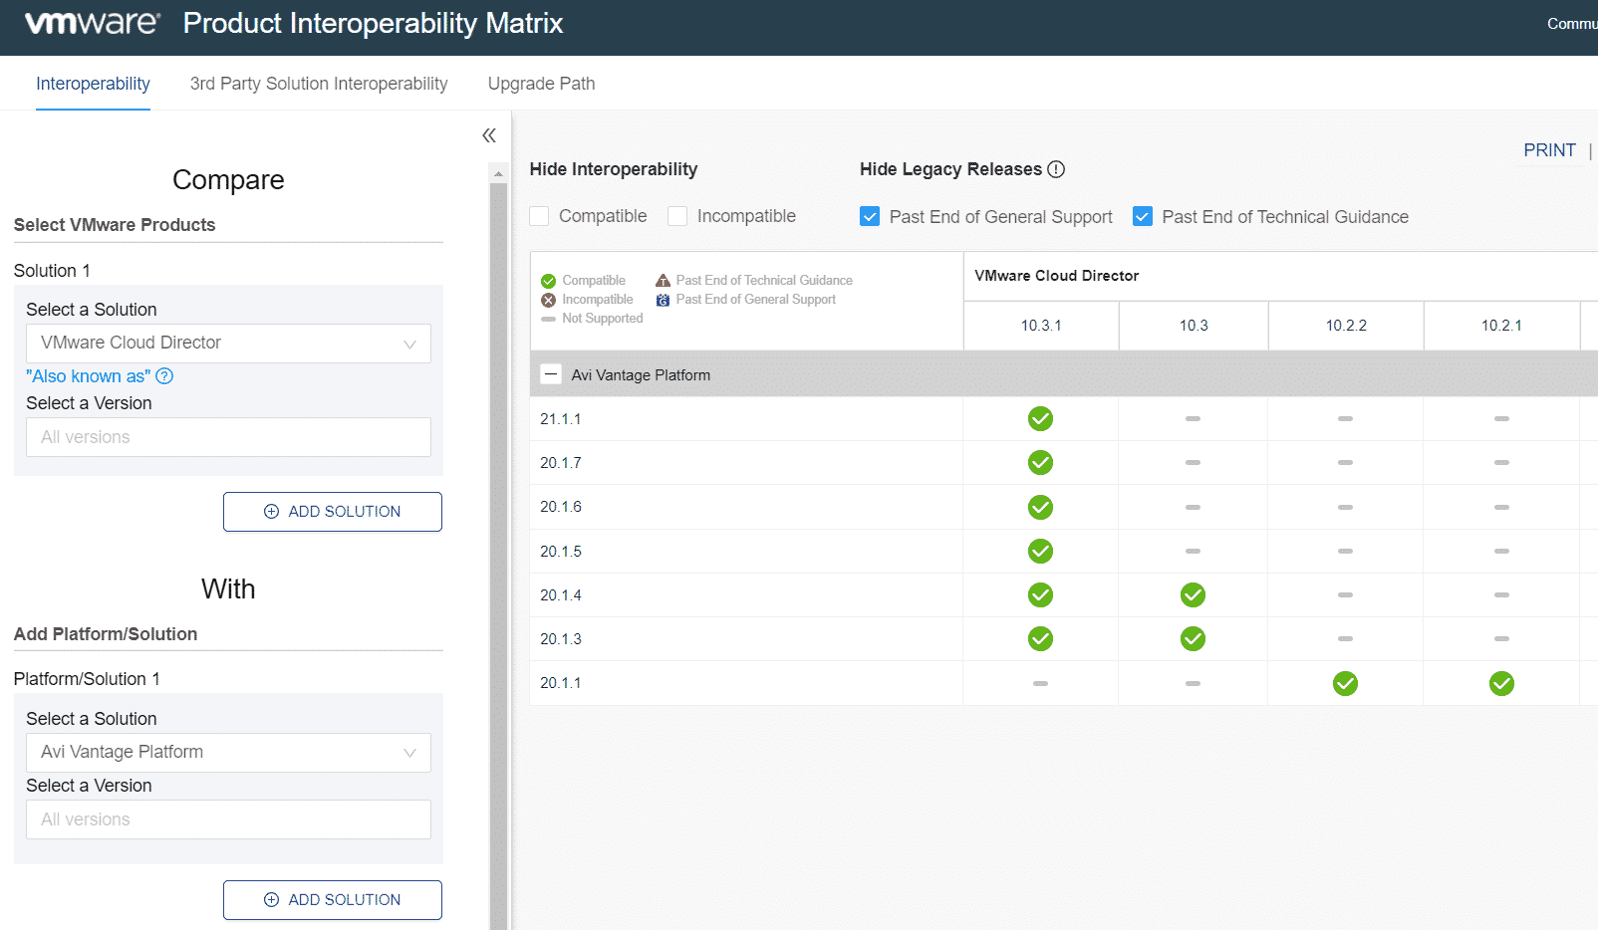Check the Compatible hide checkbox
The height and width of the screenshot is (930, 1598).
click(x=539, y=216)
